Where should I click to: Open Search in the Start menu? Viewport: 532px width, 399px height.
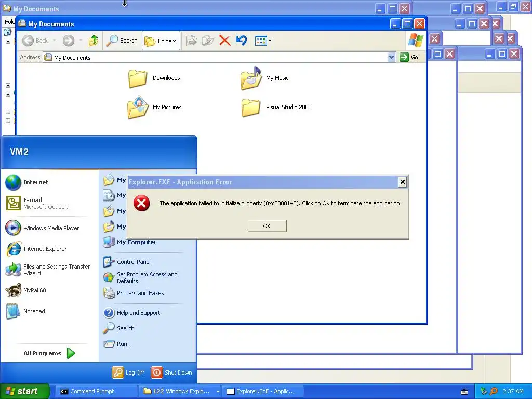tap(119, 328)
